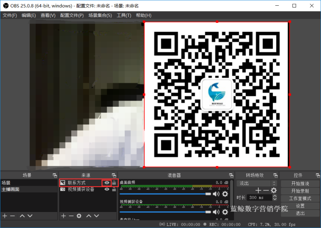Select the 场景 scene in list
321x228 pixels.
point(29,183)
